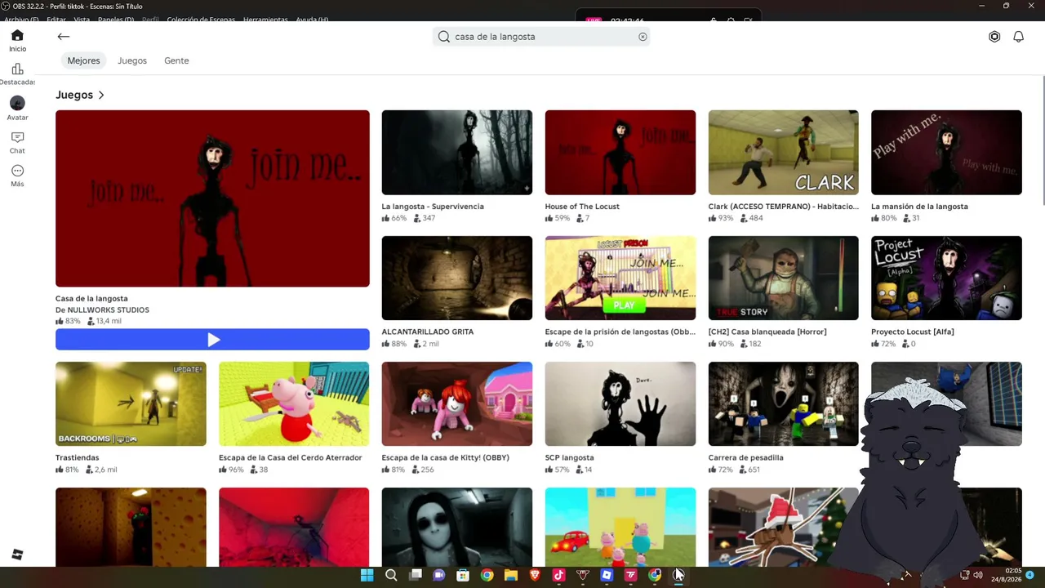Click the search field with casa de la langosta

click(x=541, y=37)
